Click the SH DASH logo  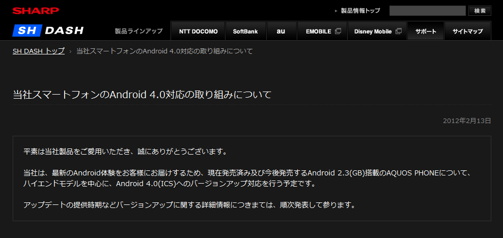[48, 31]
